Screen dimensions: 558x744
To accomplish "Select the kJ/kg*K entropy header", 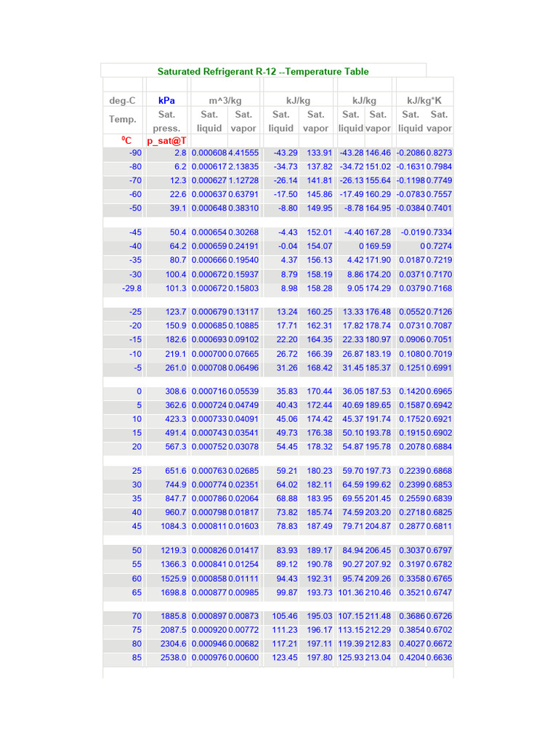I will point(424,100).
